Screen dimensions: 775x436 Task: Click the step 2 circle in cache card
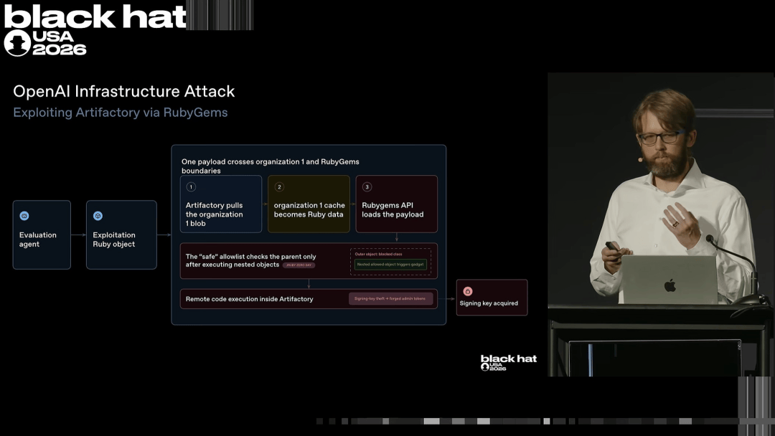279,186
